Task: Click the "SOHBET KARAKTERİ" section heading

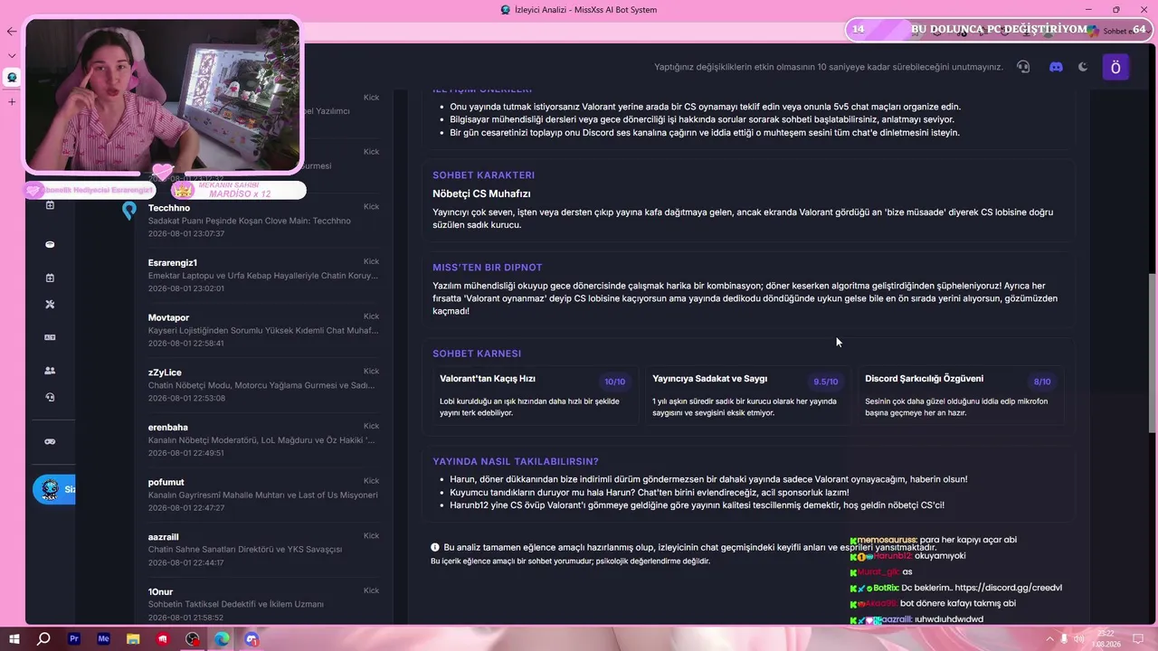Action: pos(483,175)
